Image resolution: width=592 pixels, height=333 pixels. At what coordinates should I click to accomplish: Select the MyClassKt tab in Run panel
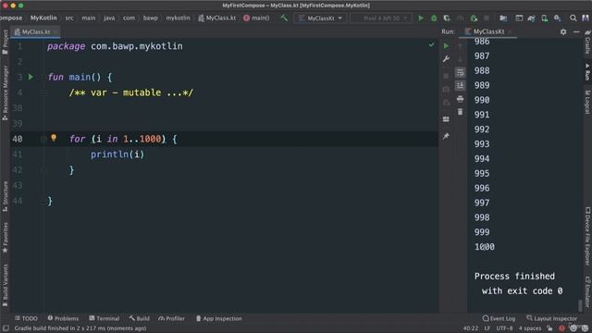(487, 31)
